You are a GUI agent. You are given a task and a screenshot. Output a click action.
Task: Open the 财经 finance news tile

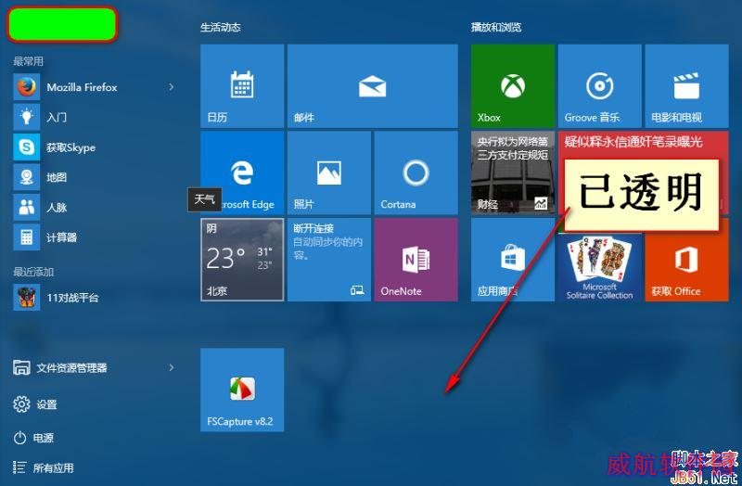pos(513,173)
